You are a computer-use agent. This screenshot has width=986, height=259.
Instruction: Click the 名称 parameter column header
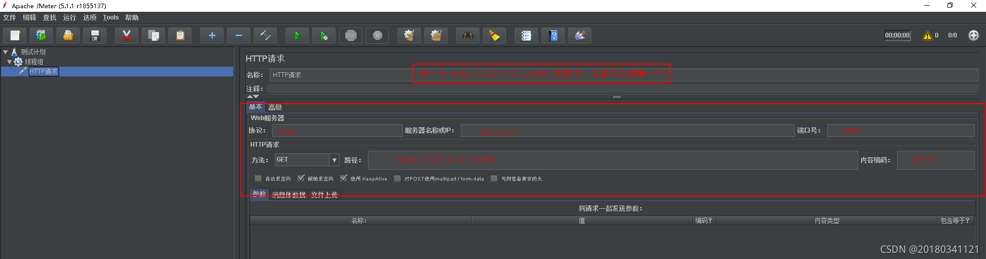361,221
